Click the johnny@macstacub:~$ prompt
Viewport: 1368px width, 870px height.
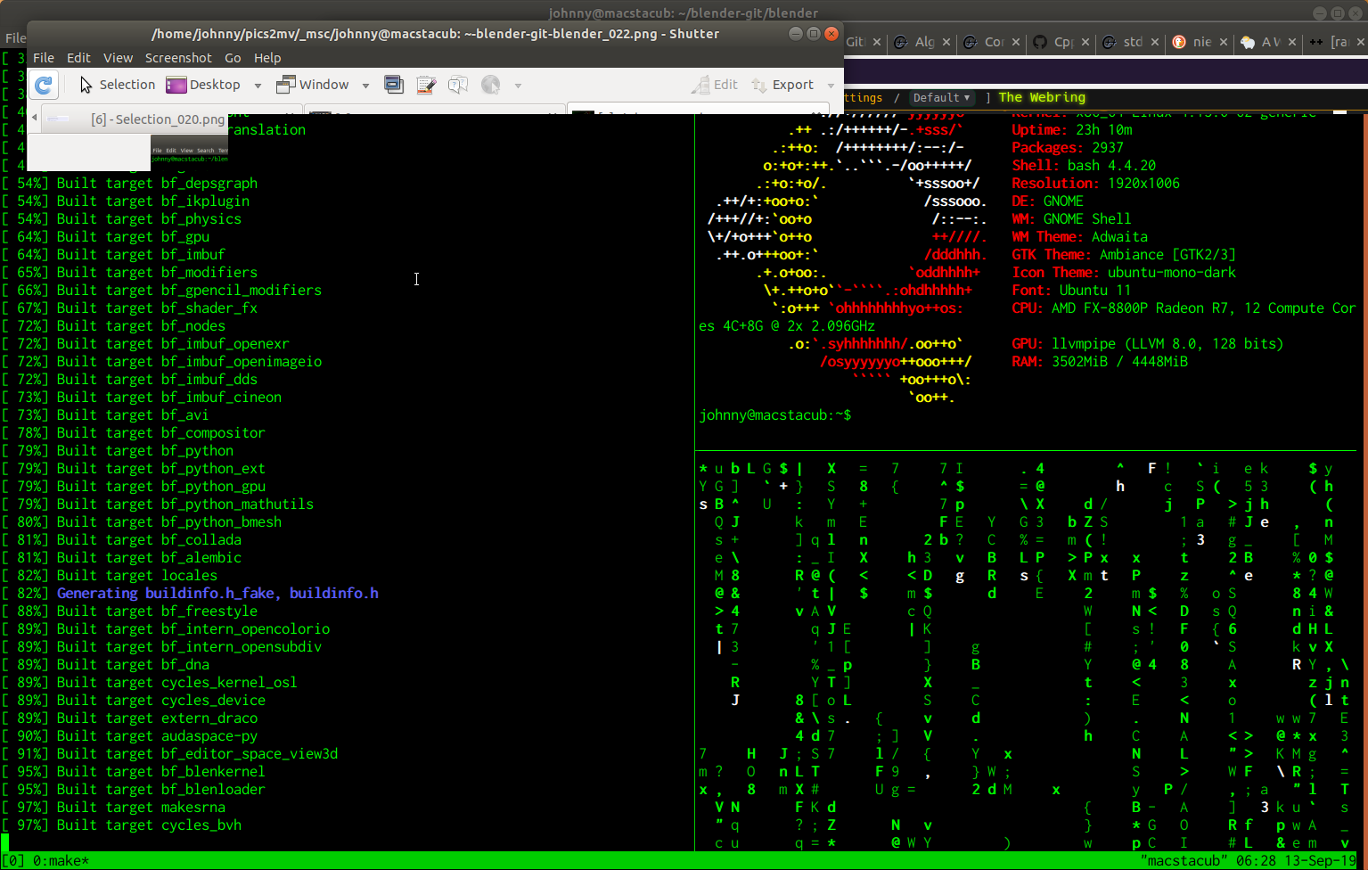click(775, 415)
